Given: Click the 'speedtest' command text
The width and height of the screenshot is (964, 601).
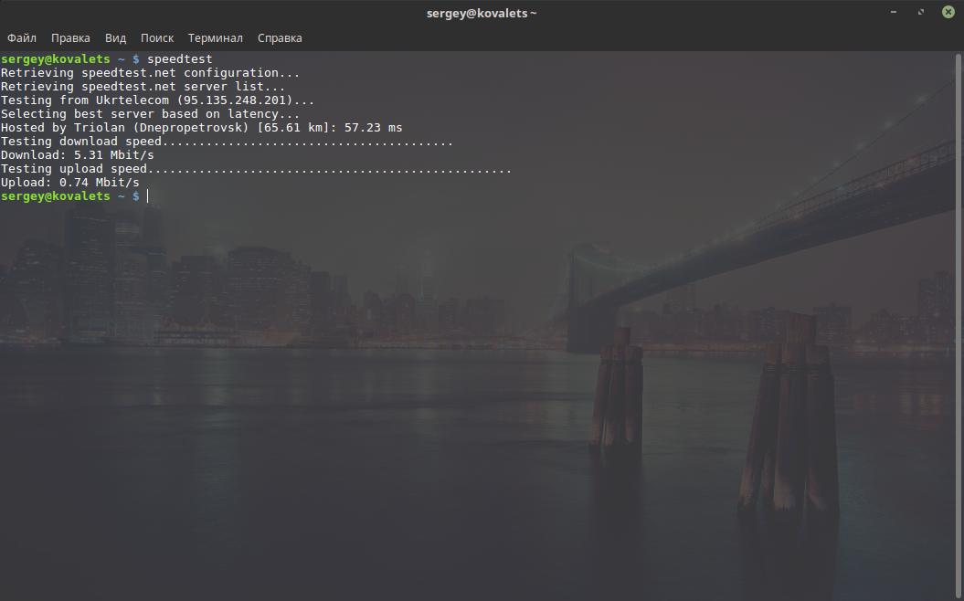Looking at the screenshot, I should (x=179, y=59).
